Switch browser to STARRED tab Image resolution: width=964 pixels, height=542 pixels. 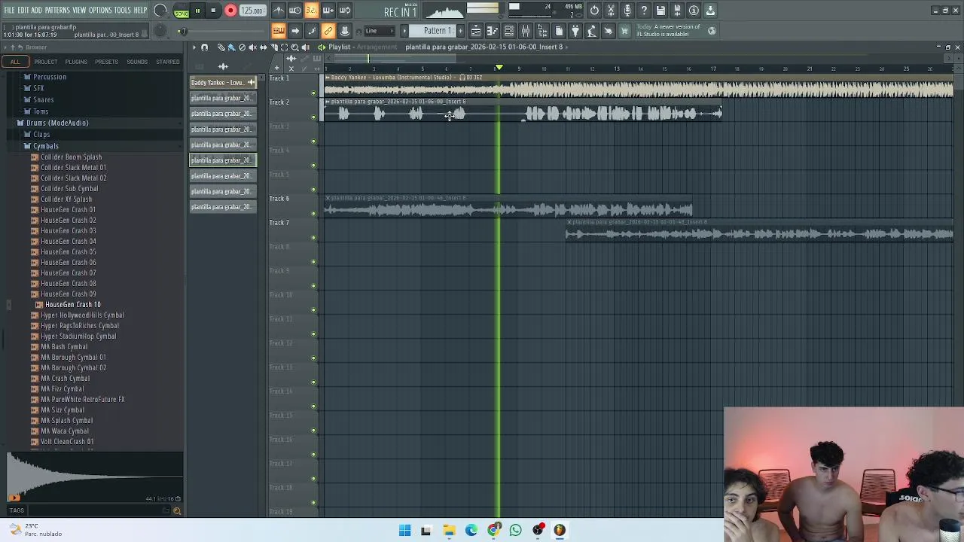point(167,62)
